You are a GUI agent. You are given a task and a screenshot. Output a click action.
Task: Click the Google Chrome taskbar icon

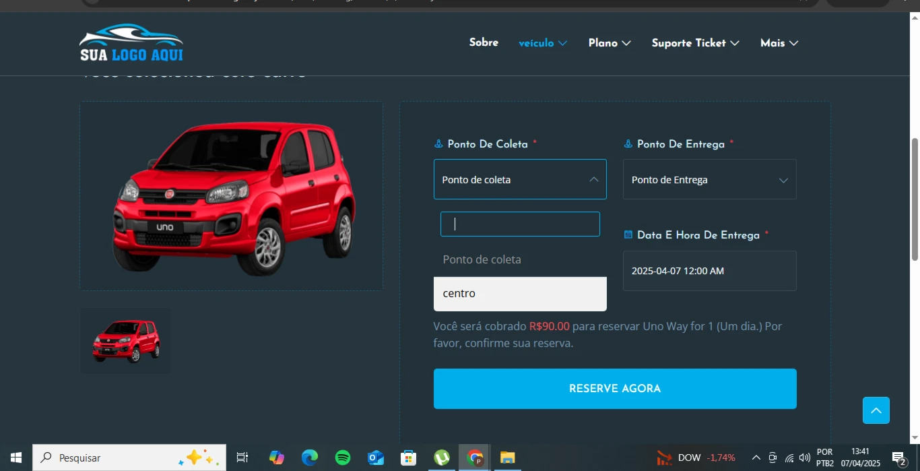[475, 458]
